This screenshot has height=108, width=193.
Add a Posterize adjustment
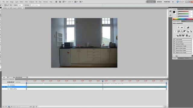coord(180,35)
